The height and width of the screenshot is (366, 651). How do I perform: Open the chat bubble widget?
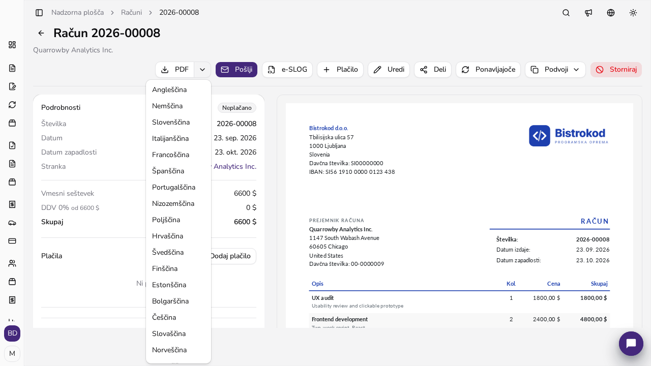[x=631, y=344]
